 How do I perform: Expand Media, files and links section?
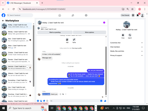126,51
